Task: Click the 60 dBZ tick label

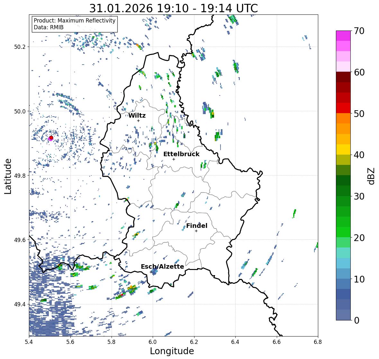Action: [359, 72]
